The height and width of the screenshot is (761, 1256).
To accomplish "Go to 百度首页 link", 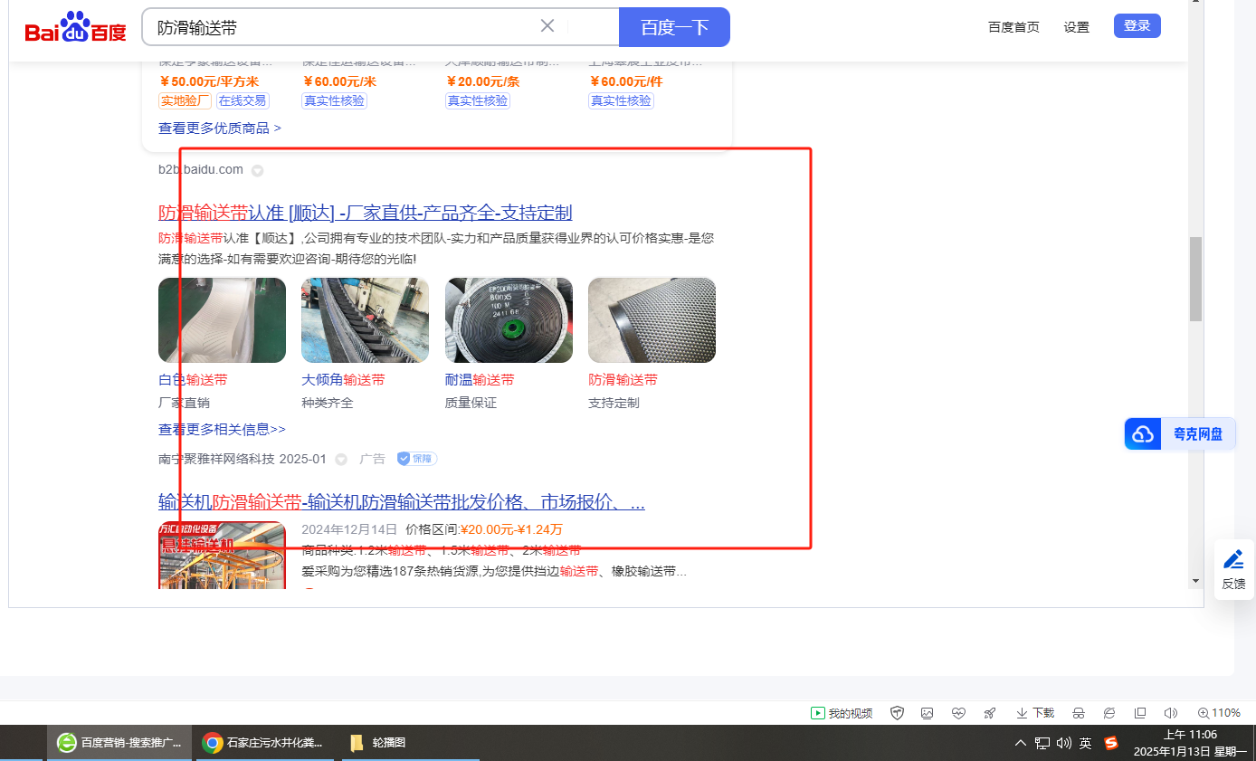I will [1013, 27].
